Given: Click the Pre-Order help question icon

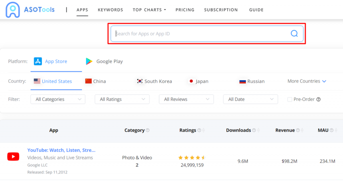Looking at the screenshot, I should (x=319, y=99).
